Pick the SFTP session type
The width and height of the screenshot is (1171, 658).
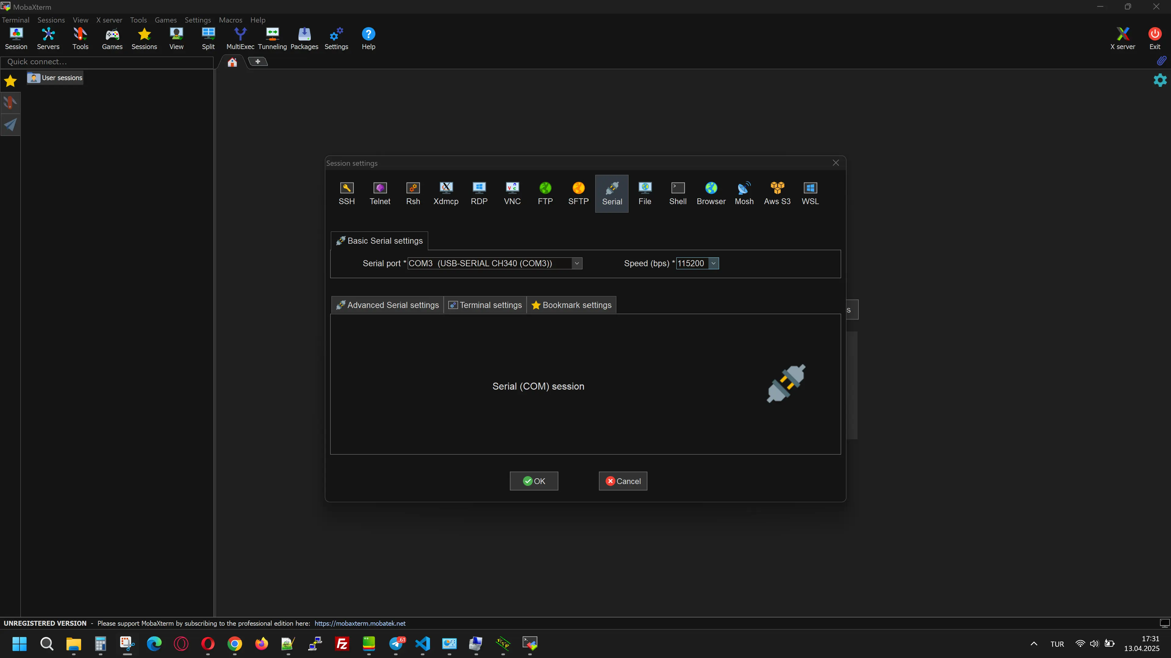click(578, 194)
